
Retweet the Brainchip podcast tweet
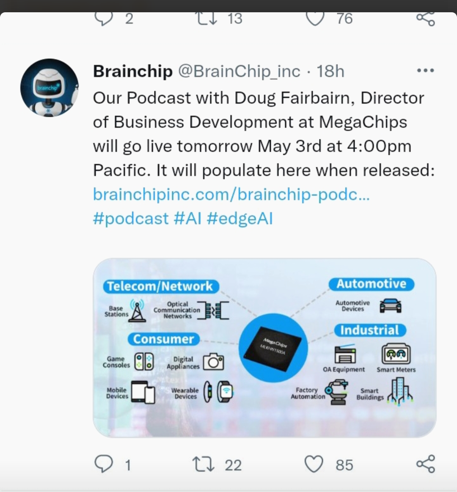[x=204, y=465]
